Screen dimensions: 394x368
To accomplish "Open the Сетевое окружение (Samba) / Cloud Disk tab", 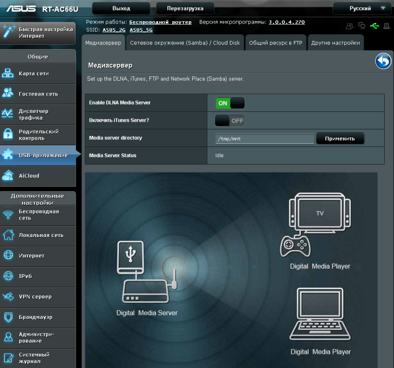I will (185, 43).
